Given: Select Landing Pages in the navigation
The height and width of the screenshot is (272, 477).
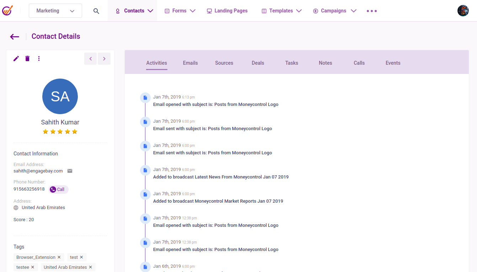Looking at the screenshot, I should click(227, 11).
